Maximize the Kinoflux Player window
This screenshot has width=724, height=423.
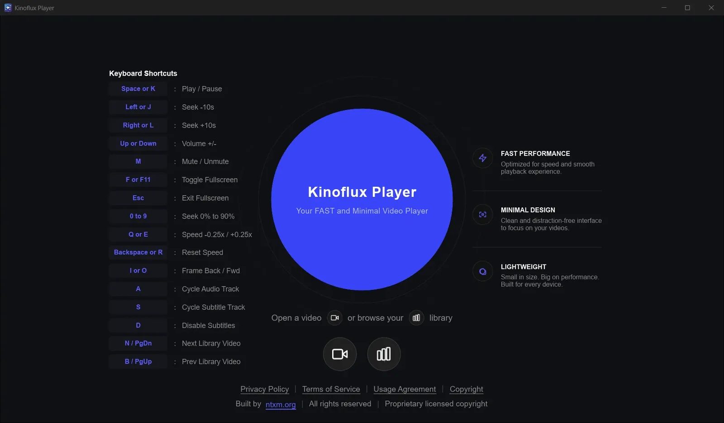[x=687, y=8]
